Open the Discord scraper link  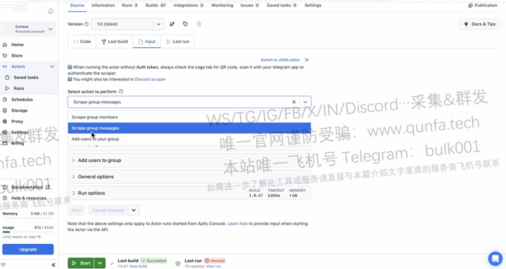tap(150, 79)
